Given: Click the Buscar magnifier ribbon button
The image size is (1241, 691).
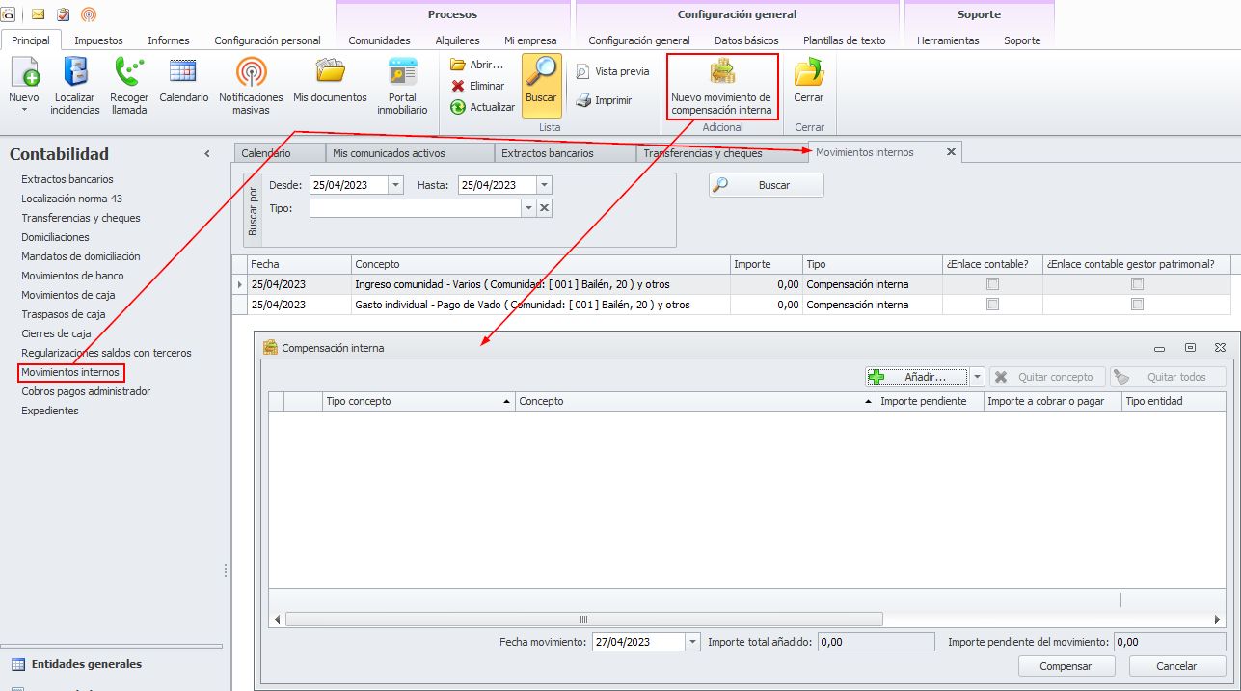Looking at the screenshot, I should 541,85.
